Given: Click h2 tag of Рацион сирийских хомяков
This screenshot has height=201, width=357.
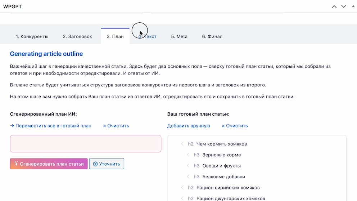Looking at the screenshot, I should tap(191, 188).
